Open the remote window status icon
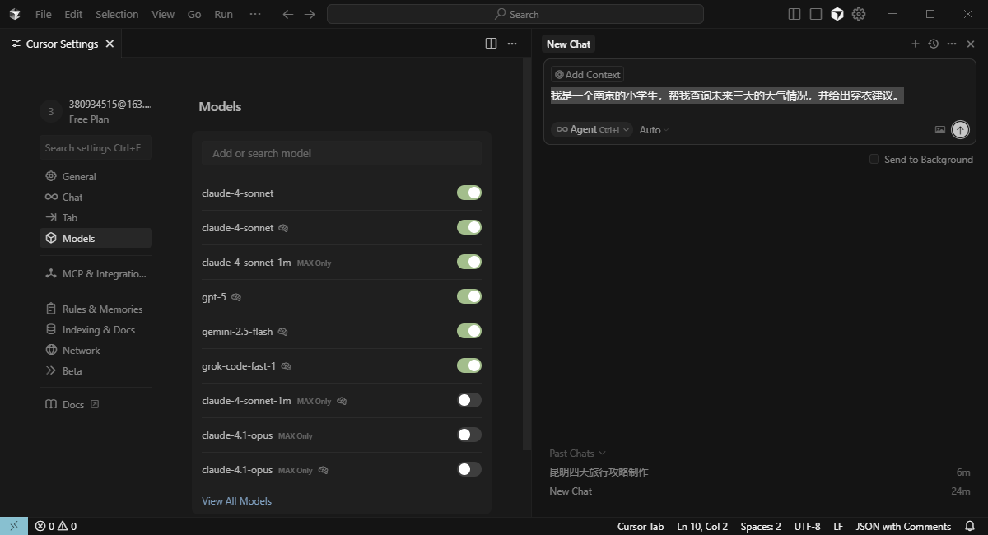 (x=14, y=526)
